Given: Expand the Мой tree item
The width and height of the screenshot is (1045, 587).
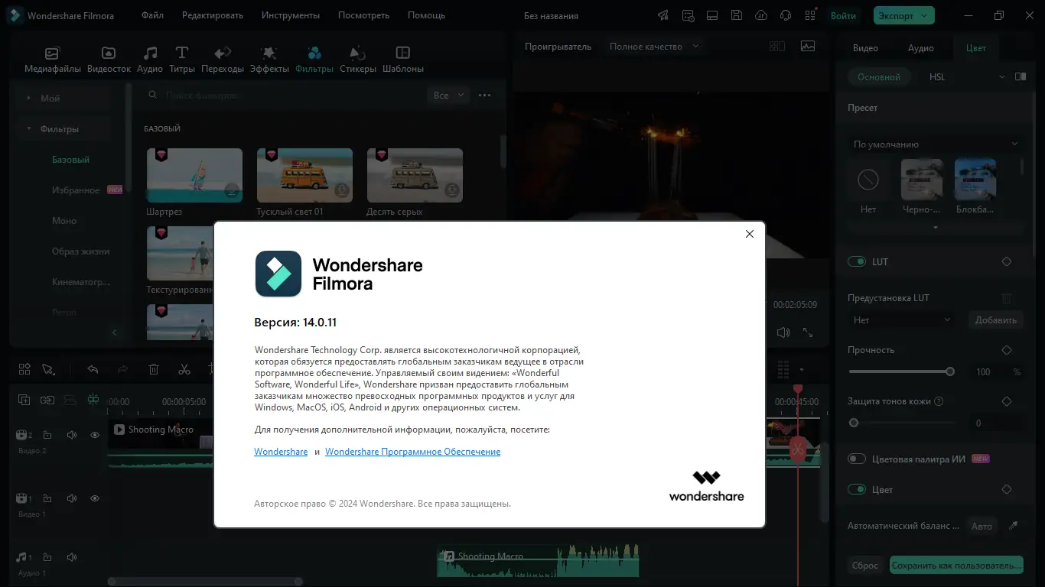Looking at the screenshot, I should [28, 98].
